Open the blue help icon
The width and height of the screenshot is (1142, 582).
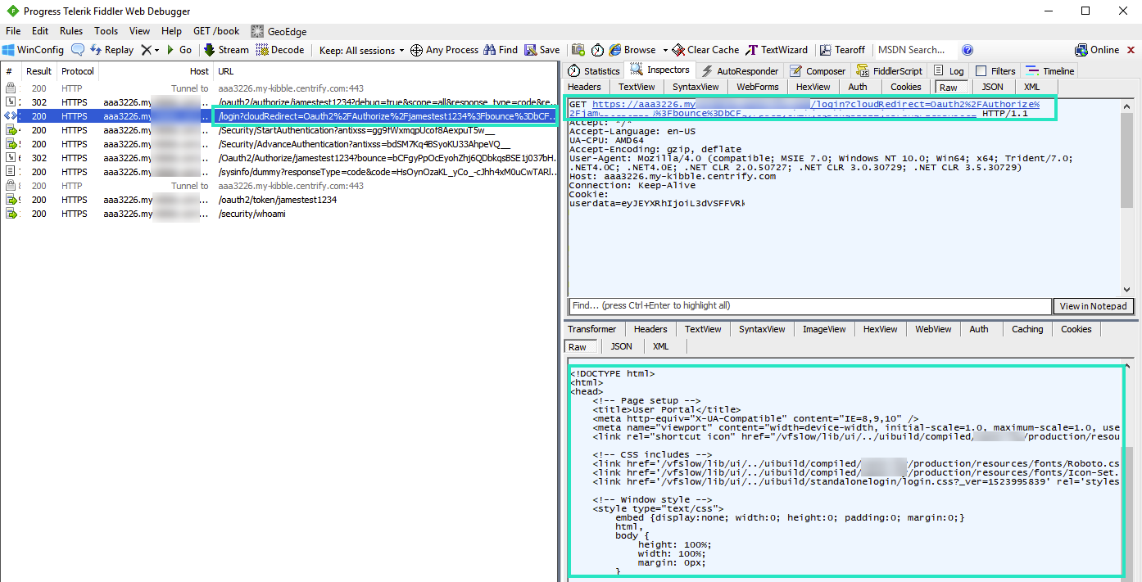click(x=968, y=50)
